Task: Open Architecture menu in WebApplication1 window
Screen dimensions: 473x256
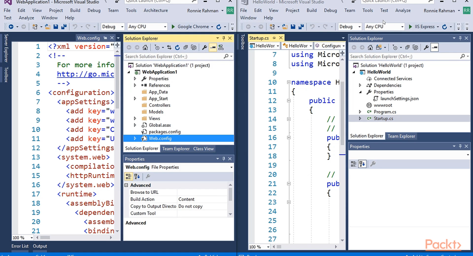Action: (156, 10)
